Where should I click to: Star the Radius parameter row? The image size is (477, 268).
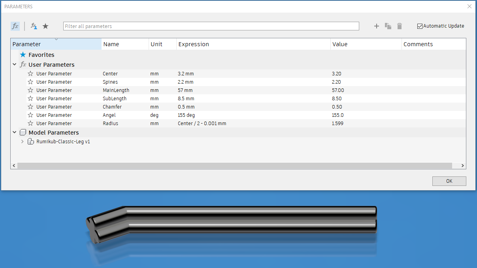click(30, 124)
